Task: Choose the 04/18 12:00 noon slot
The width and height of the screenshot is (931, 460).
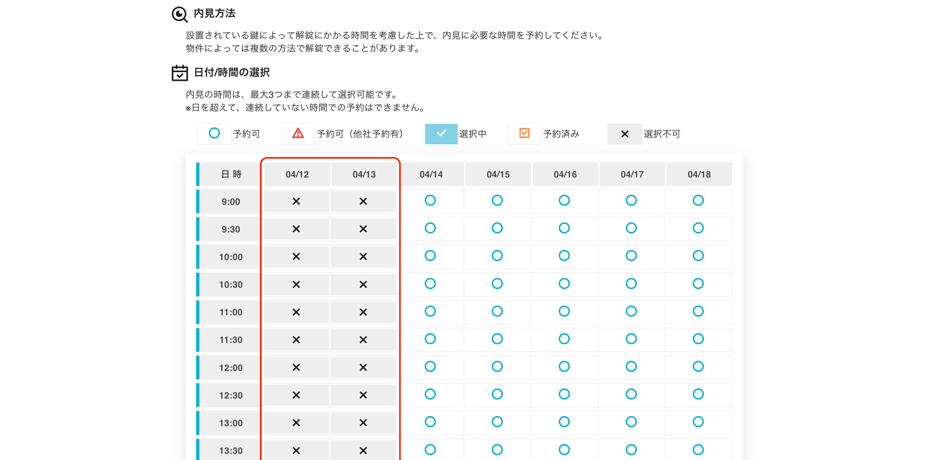Action: (698, 367)
